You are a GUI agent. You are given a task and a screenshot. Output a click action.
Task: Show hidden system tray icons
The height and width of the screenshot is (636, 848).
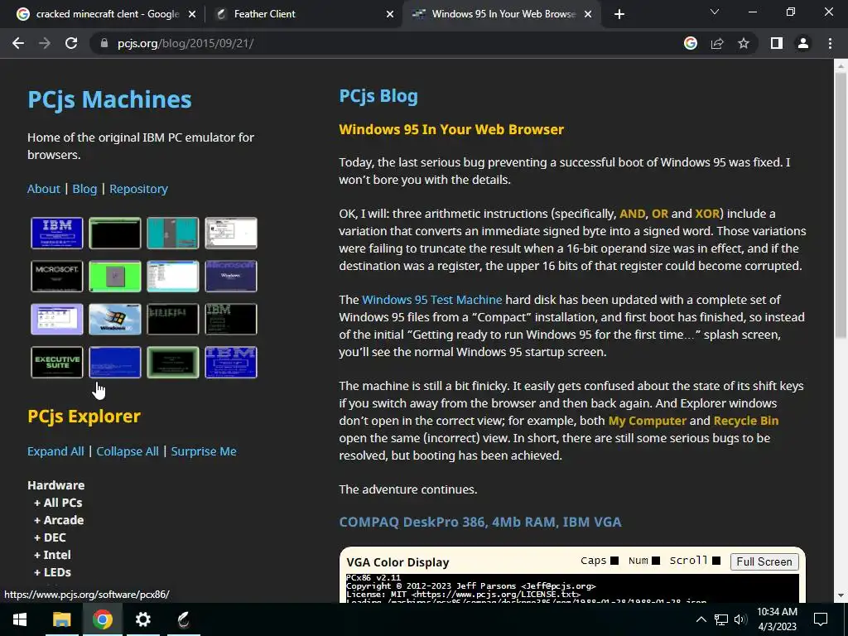pos(701,619)
